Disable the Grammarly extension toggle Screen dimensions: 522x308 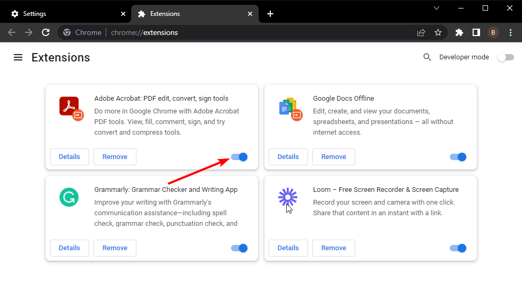[239, 248]
